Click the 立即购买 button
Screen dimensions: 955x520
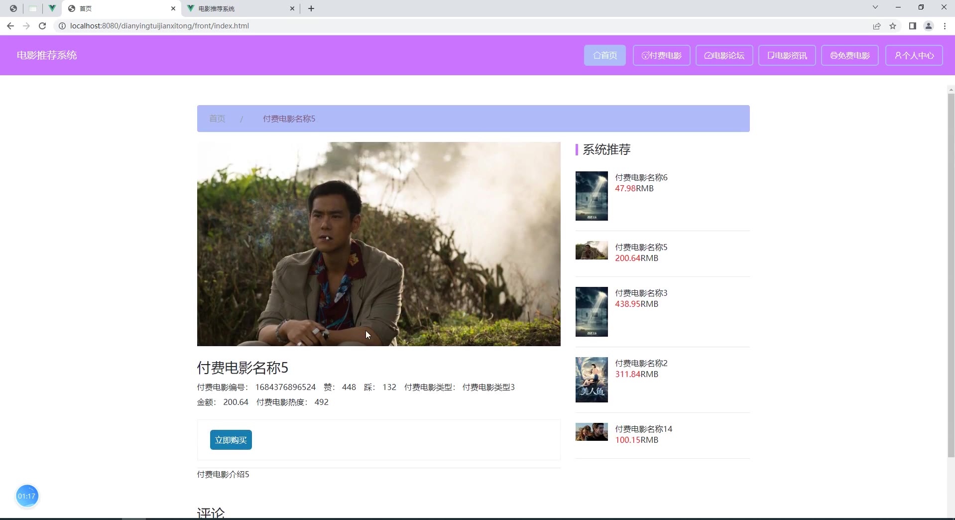tap(231, 440)
